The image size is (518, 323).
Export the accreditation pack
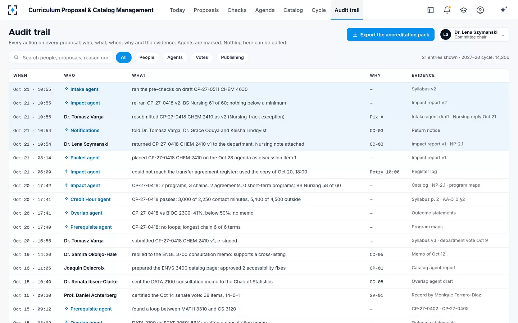tap(391, 34)
